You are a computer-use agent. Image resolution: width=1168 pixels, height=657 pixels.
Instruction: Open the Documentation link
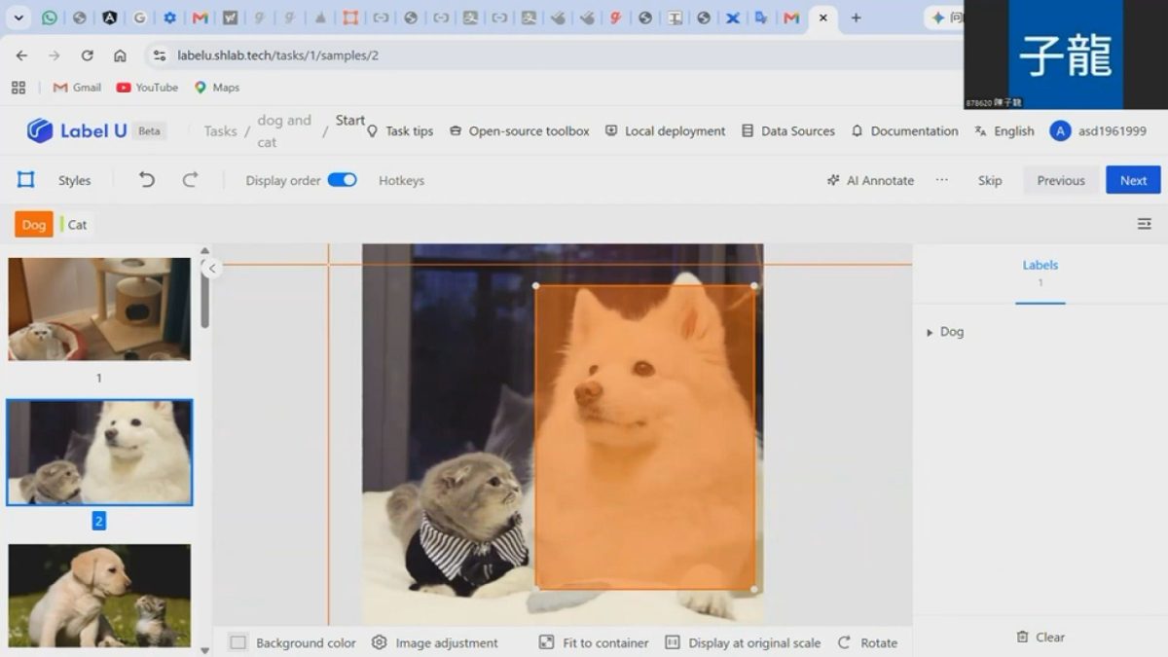click(905, 131)
